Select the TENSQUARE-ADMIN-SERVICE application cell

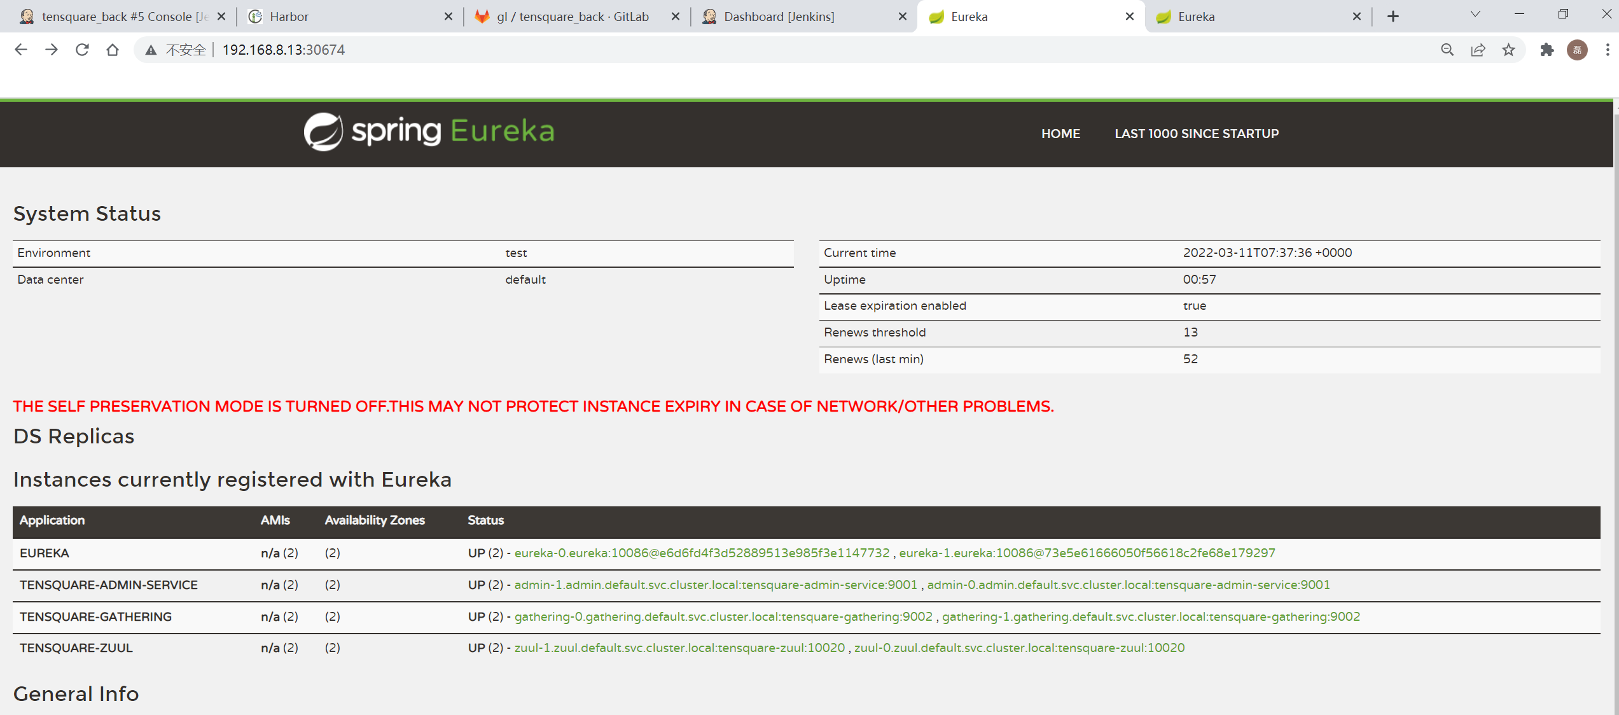coord(109,585)
